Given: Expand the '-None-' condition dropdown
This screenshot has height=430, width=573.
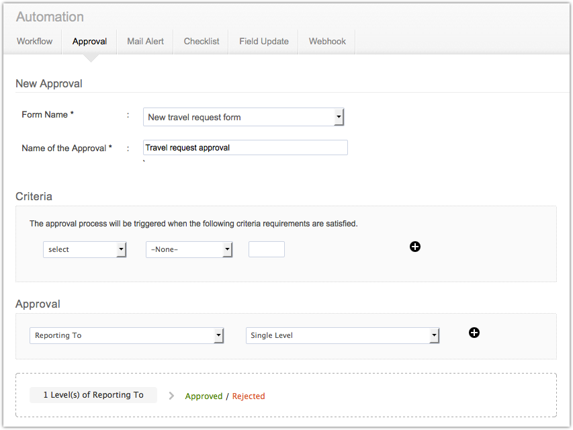Looking at the screenshot, I should click(x=189, y=249).
